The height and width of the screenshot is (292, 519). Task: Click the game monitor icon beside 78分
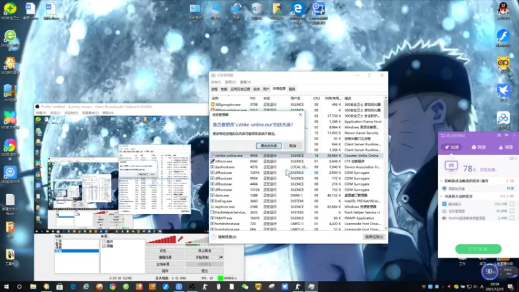click(x=451, y=165)
